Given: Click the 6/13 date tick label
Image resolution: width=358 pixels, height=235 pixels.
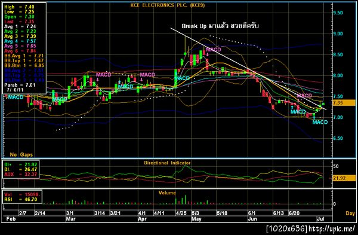Looking at the screenshot, I should [x=279, y=213].
